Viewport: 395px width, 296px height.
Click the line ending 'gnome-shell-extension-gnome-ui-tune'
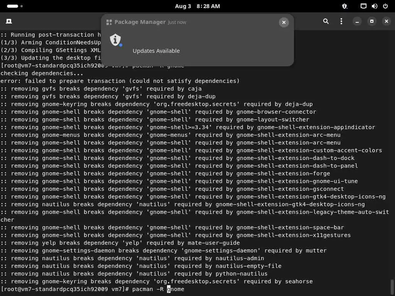(x=179, y=181)
